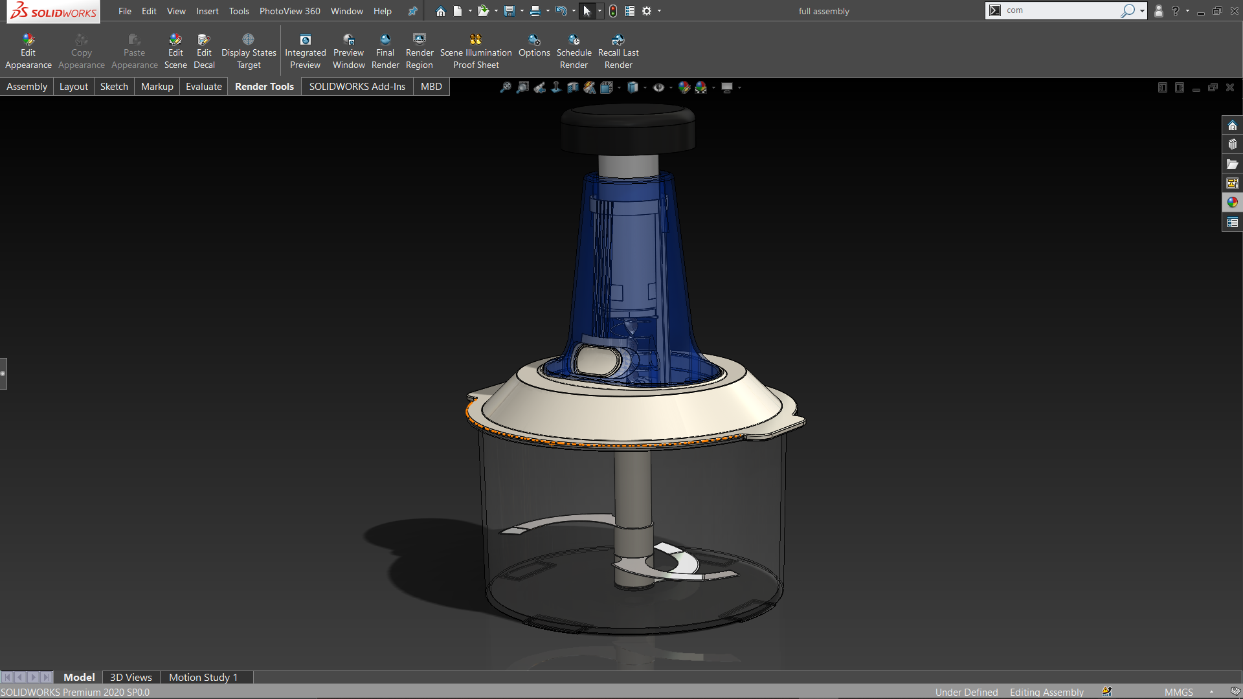1243x699 pixels.
Task: Open the Motion Study 1 tab
Action: pos(203,677)
